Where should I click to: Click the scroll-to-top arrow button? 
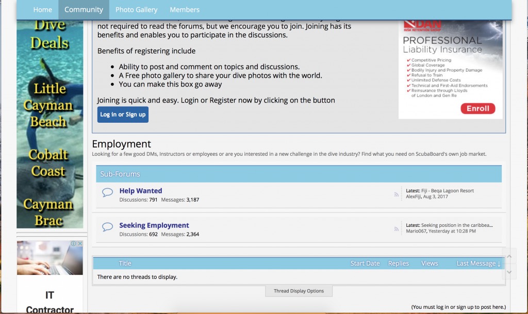coord(509,256)
